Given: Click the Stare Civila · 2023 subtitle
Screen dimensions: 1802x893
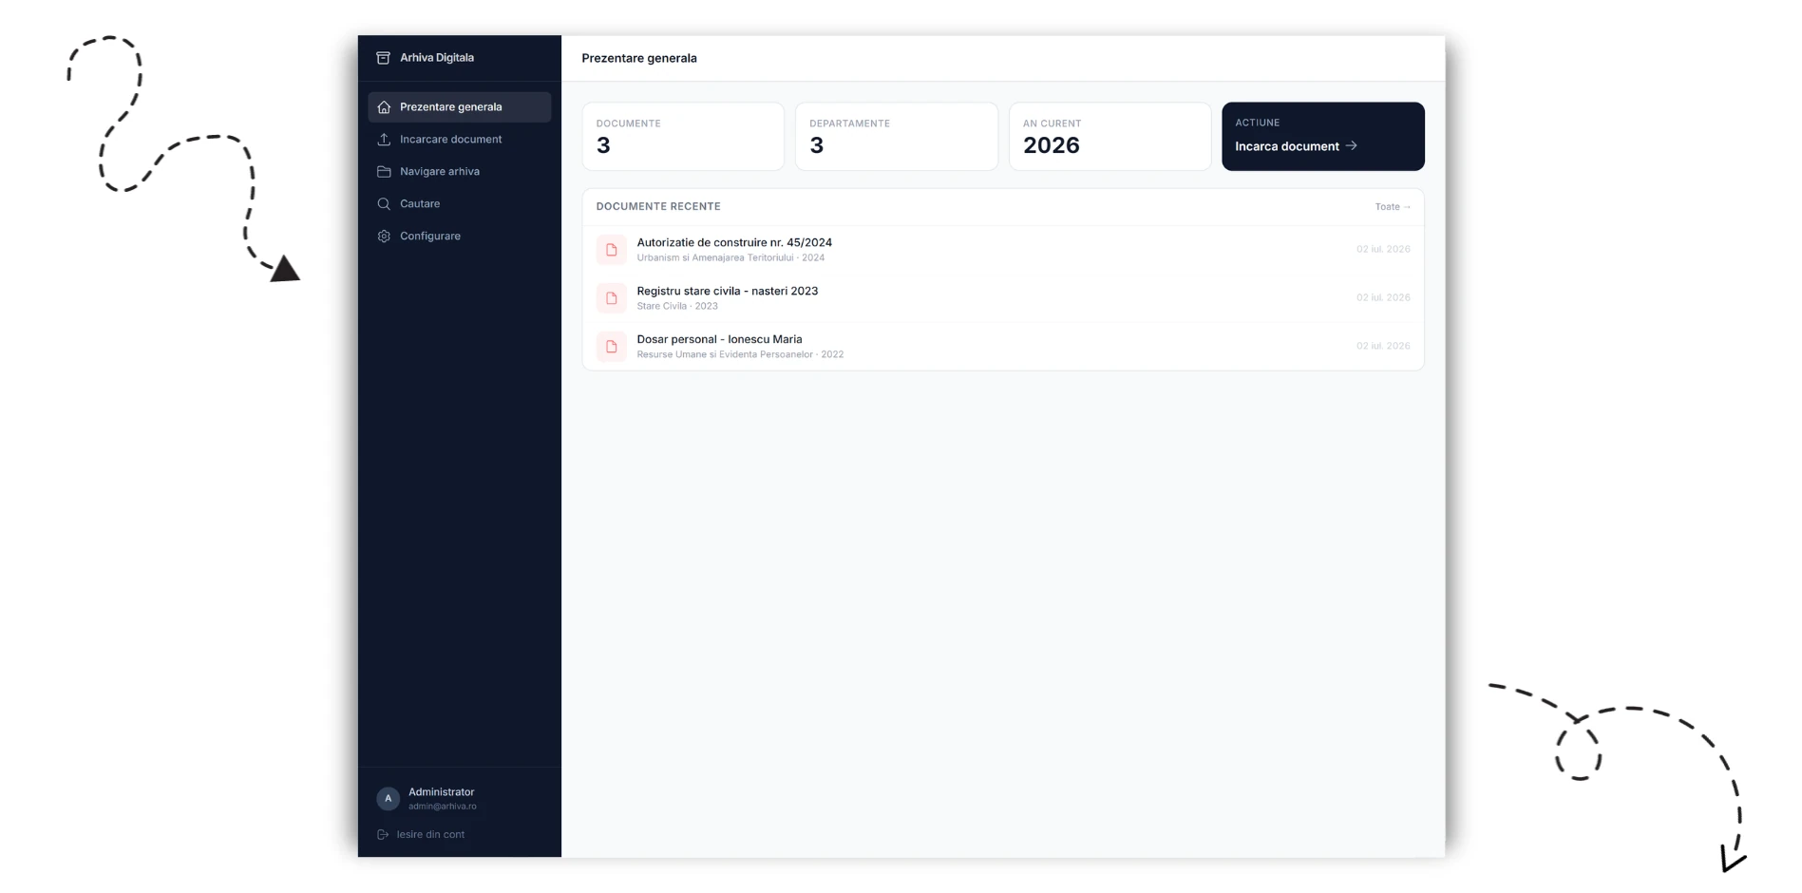Looking at the screenshot, I should click(677, 307).
